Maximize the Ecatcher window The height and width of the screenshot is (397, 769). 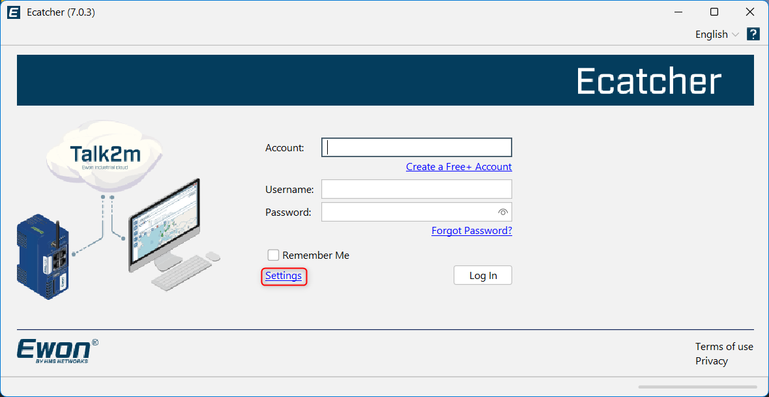tap(714, 12)
